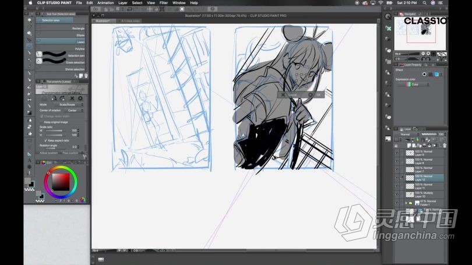
Task: Open the Expression color dropdown
Action: click(413, 84)
